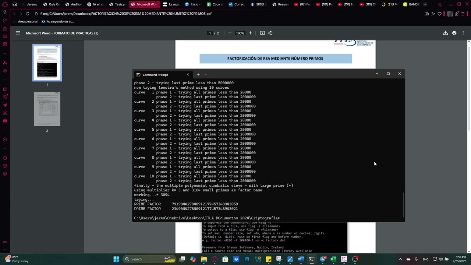Open the Acampando en el... bookmark
This screenshot has width=471, height=265.
tap(57, 21)
